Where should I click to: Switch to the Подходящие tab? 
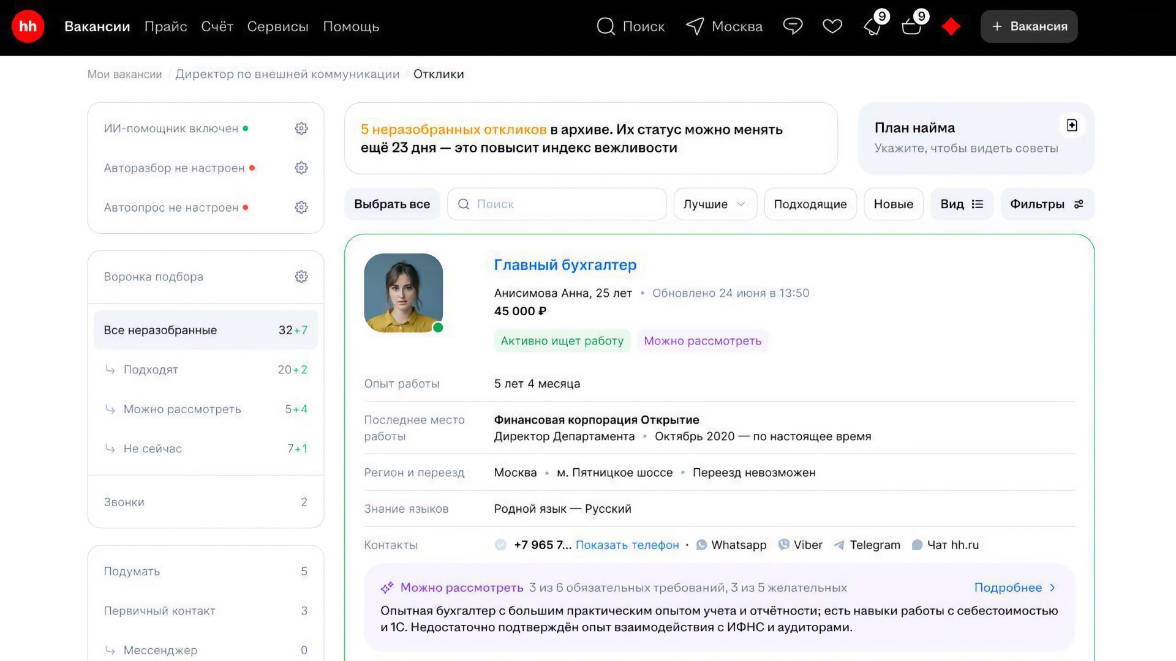pos(810,204)
